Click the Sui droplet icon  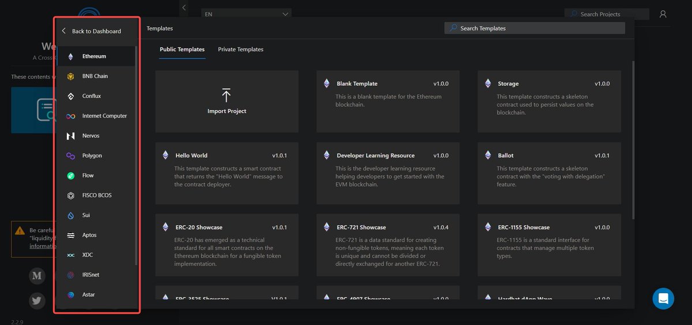point(70,216)
